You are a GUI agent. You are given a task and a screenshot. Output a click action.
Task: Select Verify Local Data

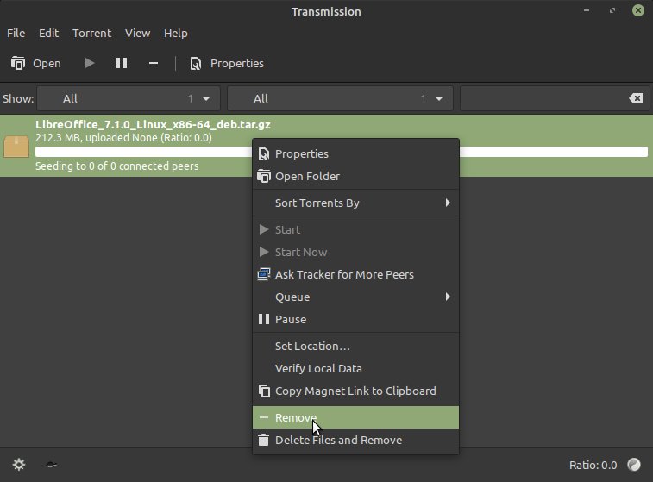pyautogui.click(x=355, y=369)
